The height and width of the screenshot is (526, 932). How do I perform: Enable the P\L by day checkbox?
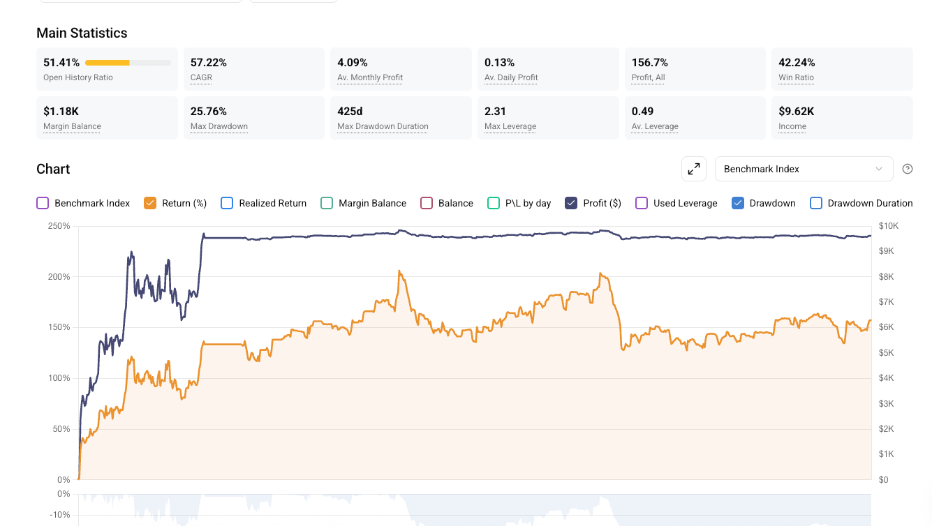(x=494, y=203)
